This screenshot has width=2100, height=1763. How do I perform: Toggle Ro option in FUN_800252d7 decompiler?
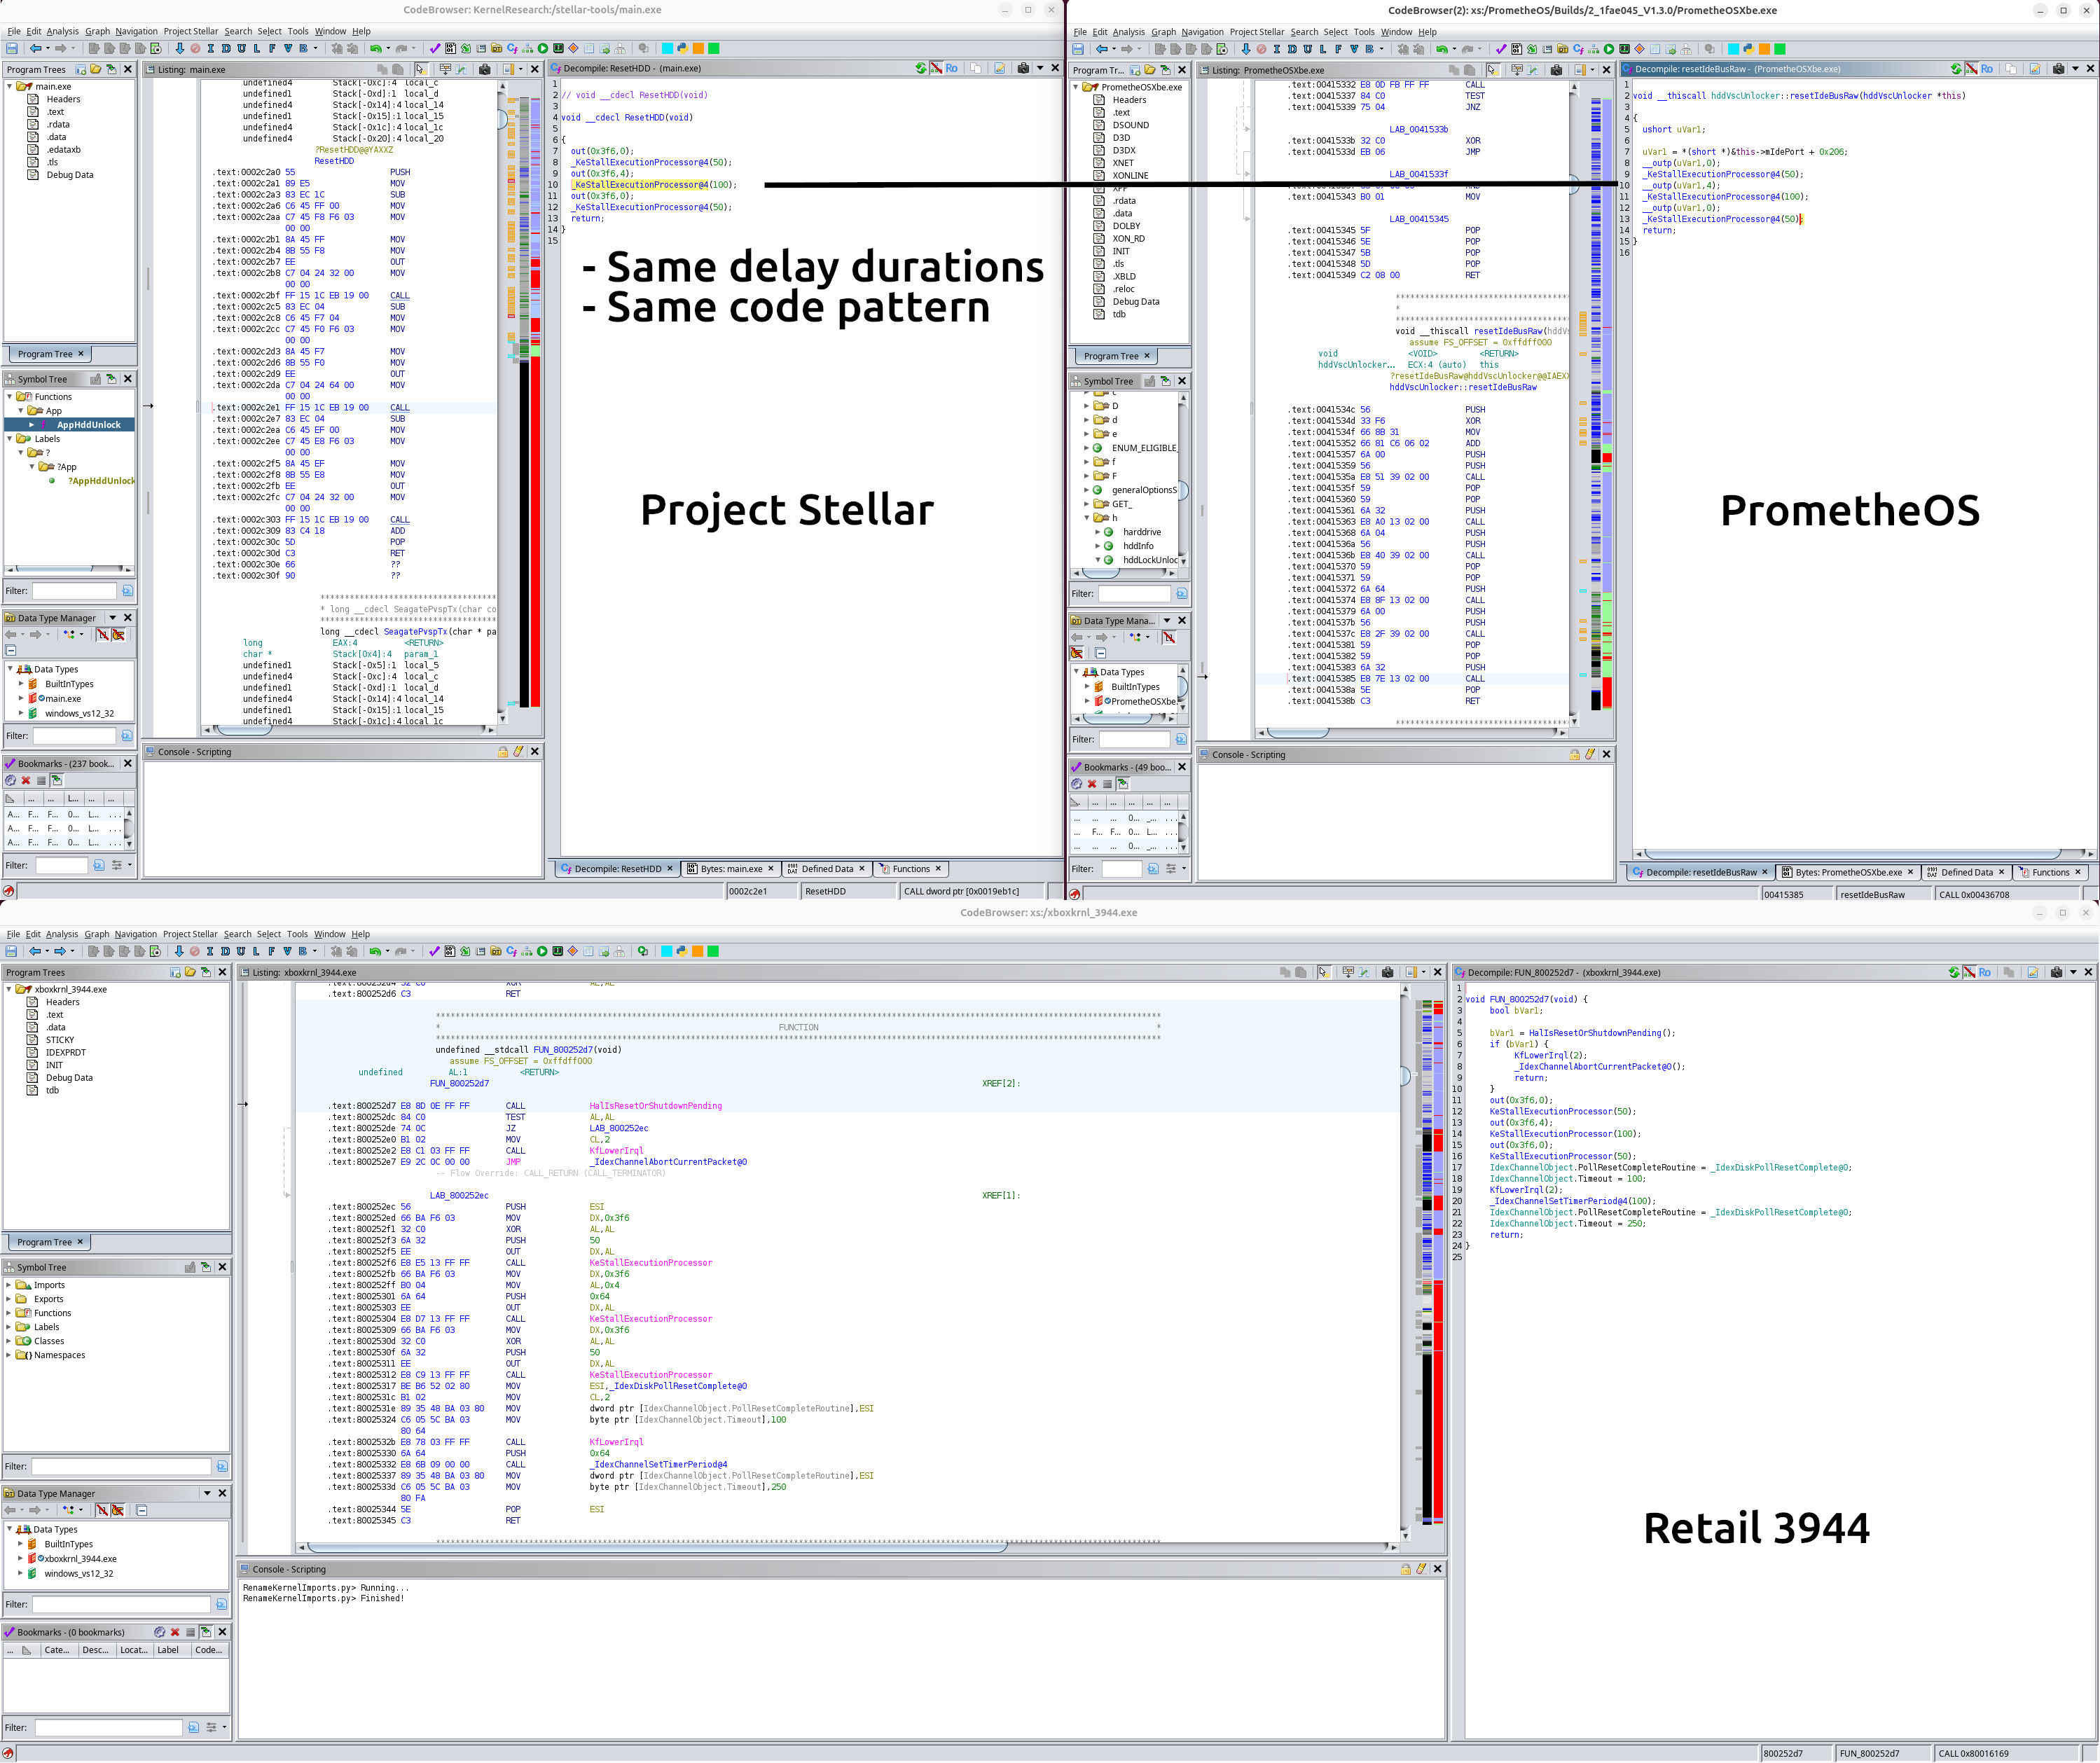click(x=1984, y=972)
